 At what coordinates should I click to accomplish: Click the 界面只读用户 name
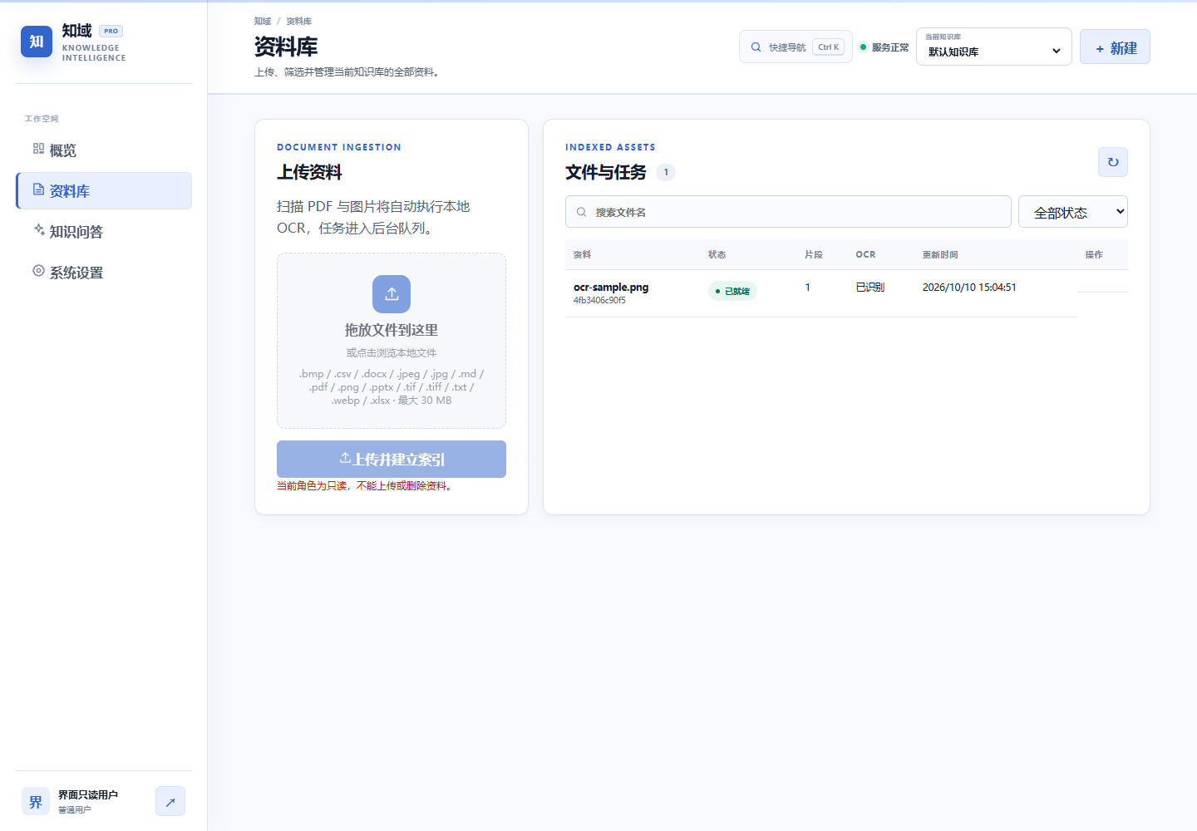[x=88, y=795]
